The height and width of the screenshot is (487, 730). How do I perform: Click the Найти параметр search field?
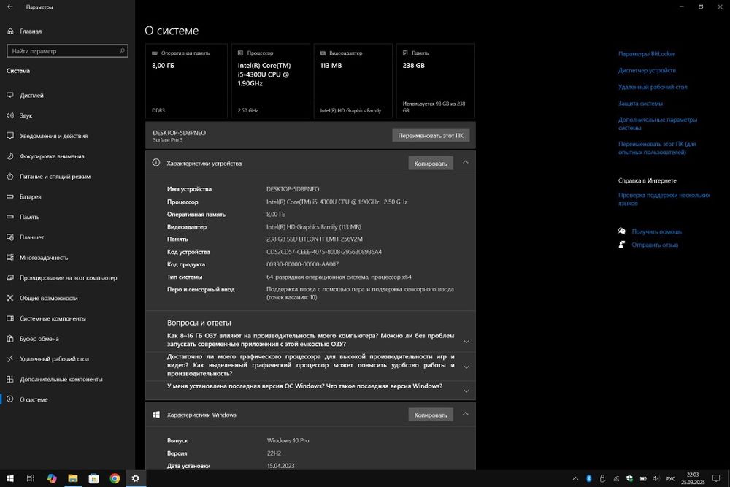coord(67,51)
